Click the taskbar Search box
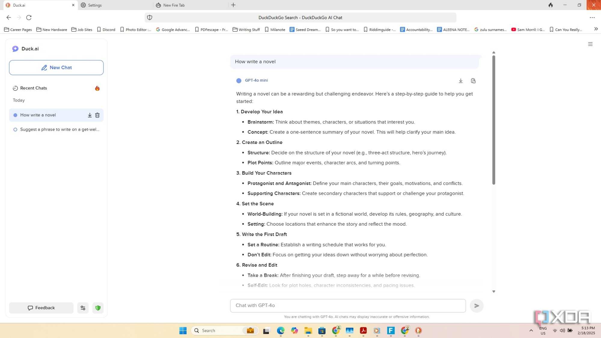Image resolution: width=601 pixels, height=338 pixels. pyautogui.click(x=225, y=330)
